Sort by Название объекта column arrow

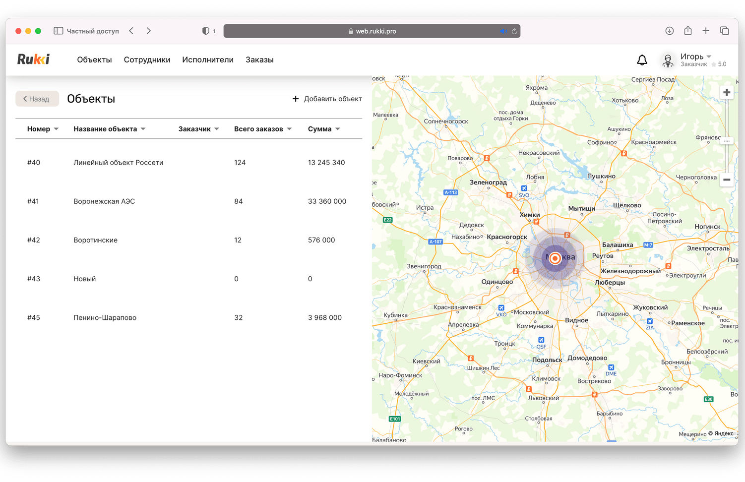coord(143,129)
